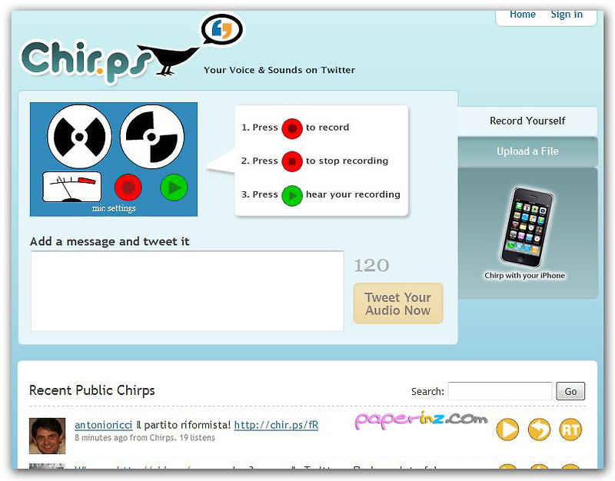Open the http://chir.ps/fR link
The width and height of the screenshot is (615, 481).
click(276, 425)
